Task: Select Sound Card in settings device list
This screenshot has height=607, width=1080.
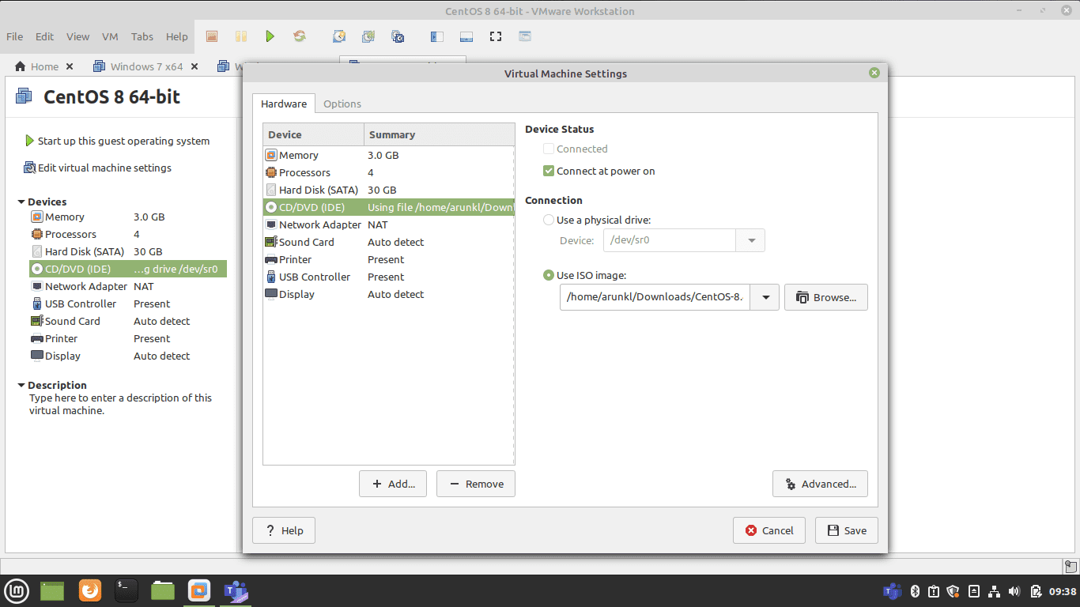Action: 388,242
